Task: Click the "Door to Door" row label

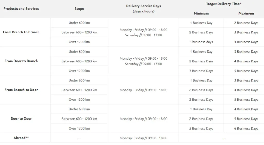Action: click(21, 119)
